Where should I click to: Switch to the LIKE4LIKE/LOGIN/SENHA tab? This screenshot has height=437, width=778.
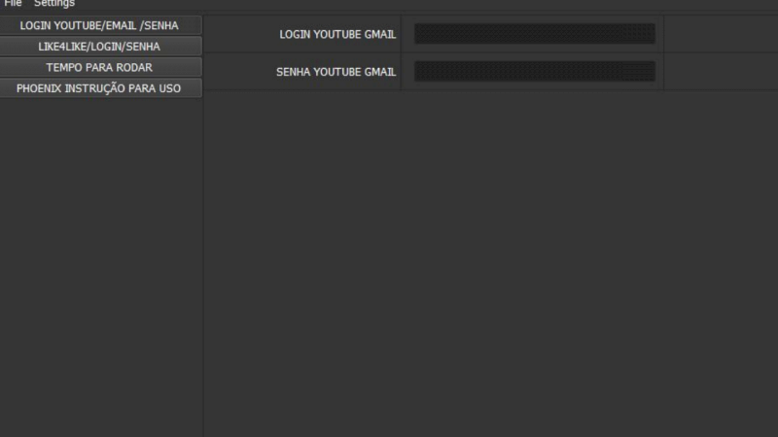coord(100,46)
